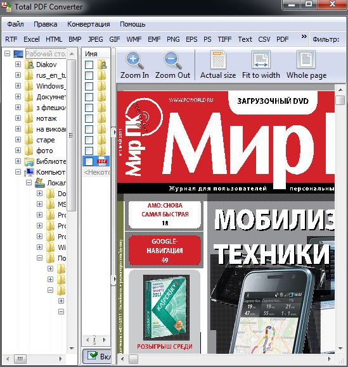The image size is (348, 367).
Task: Convert to TIFF format
Action: tap(224, 39)
